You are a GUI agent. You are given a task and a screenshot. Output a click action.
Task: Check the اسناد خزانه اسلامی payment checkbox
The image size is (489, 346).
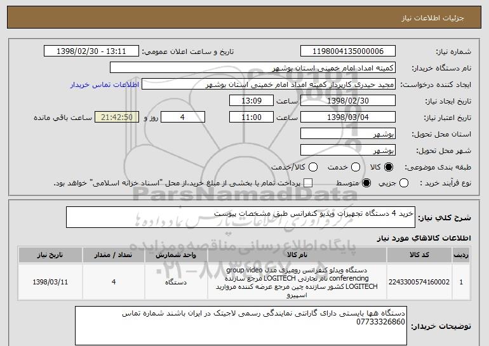coord(308,183)
